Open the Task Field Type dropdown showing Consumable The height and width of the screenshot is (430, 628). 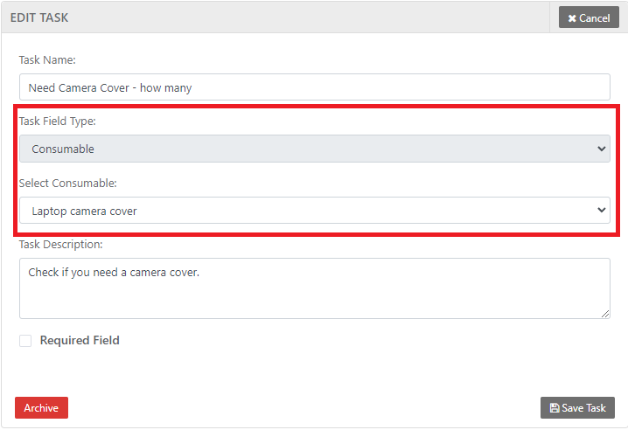point(314,149)
